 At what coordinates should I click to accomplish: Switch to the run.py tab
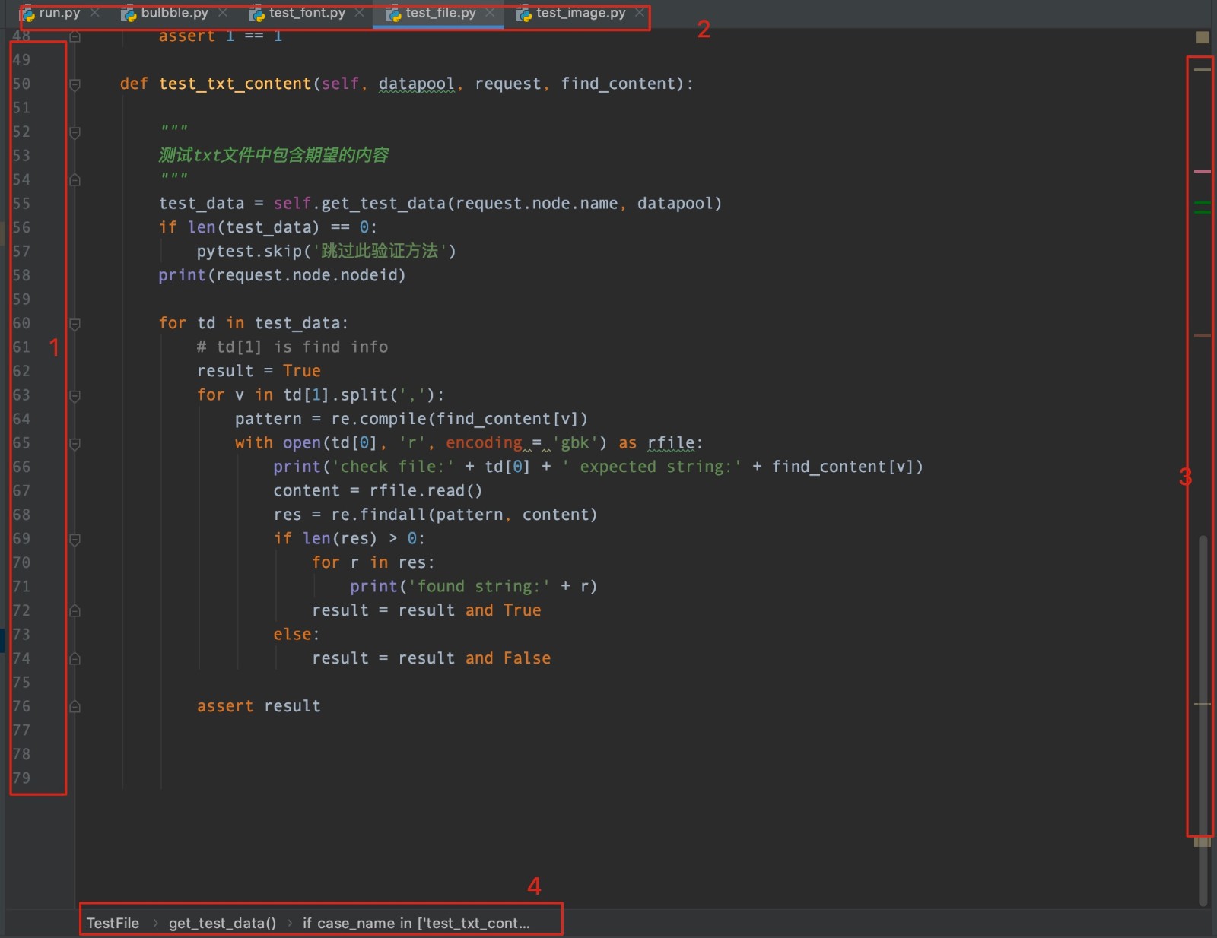click(59, 13)
